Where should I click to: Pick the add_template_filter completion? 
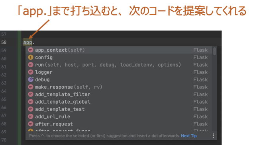pyautogui.click(x=119, y=94)
